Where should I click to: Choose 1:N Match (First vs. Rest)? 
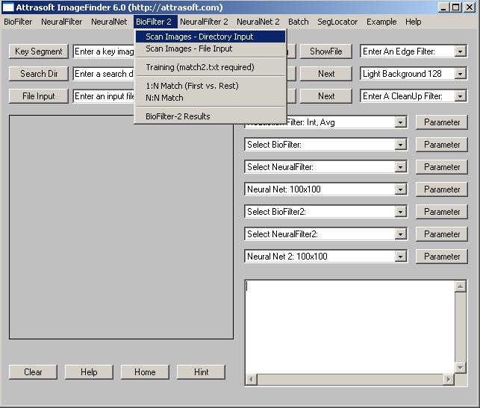(192, 86)
